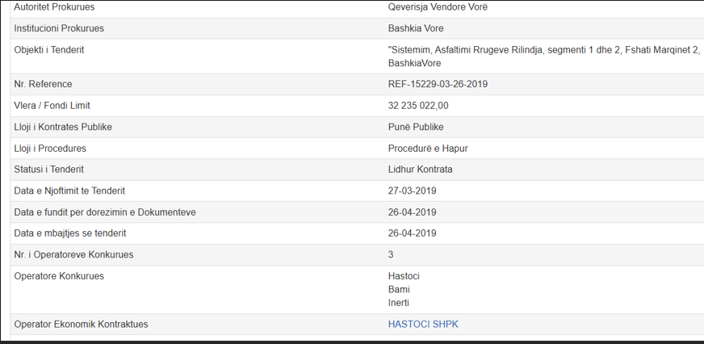Click the Punë Publike contract type
Screen dimensions: 704x344
[416, 127]
